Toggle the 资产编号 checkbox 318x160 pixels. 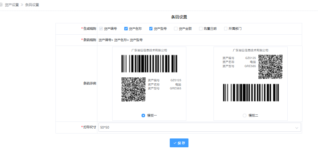click(x=101, y=29)
